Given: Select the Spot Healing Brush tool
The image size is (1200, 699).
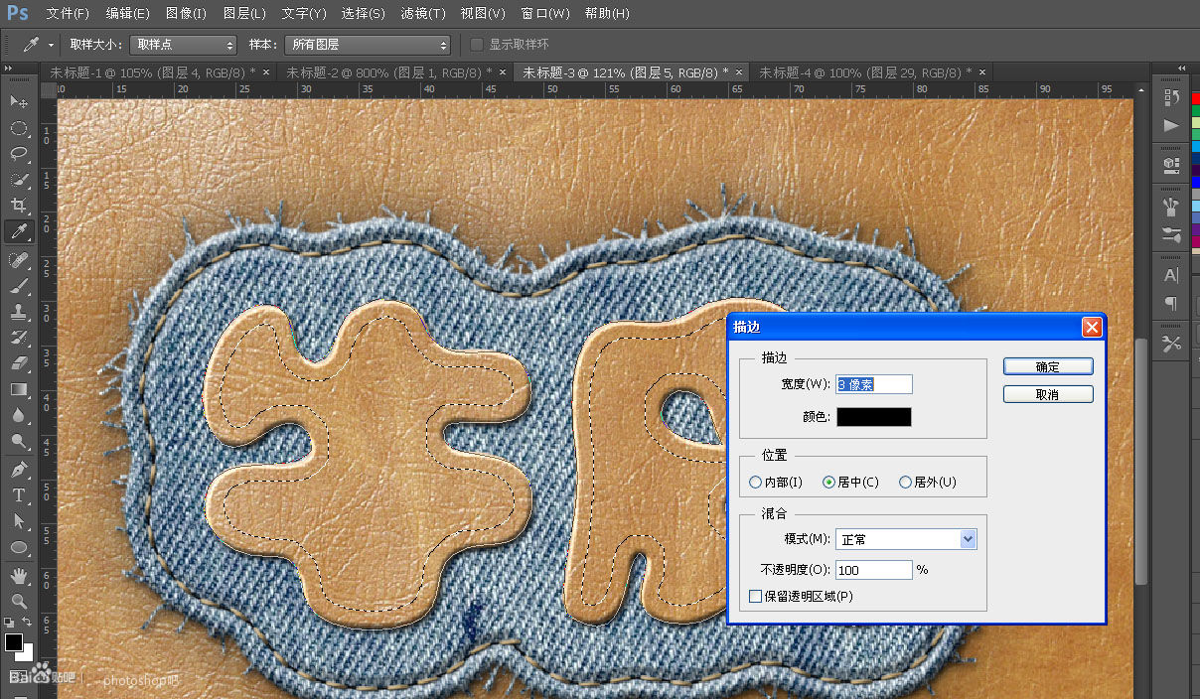Looking at the screenshot, I should point(19,260).
